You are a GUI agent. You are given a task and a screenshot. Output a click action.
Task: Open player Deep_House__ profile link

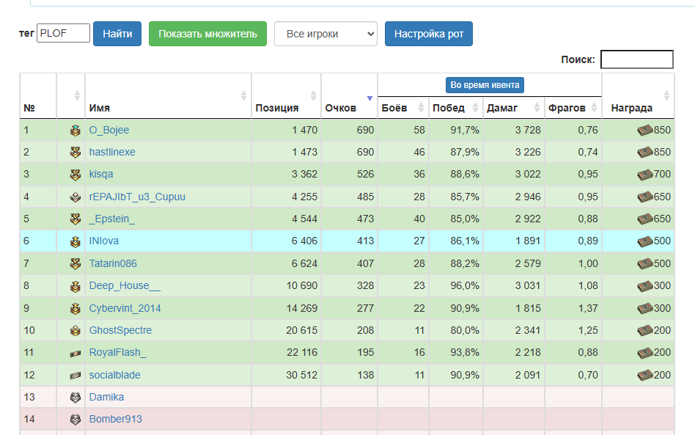125,286
